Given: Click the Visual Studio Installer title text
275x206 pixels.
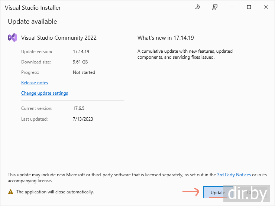Looking at the screenshot, I should [x=33, y=7].
